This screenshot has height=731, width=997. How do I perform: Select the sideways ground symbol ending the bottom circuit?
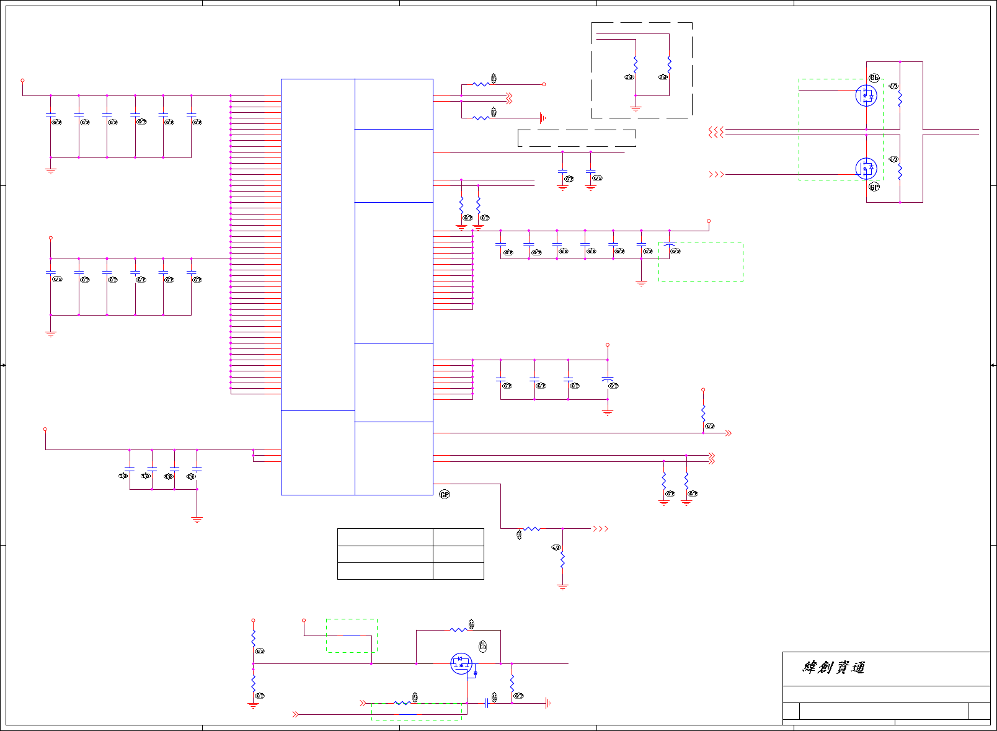pos(548,703)
